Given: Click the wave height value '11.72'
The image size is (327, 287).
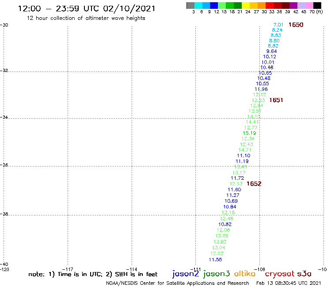Looking at the screenshot, I should pyautogui.click(x=237, y=178).
